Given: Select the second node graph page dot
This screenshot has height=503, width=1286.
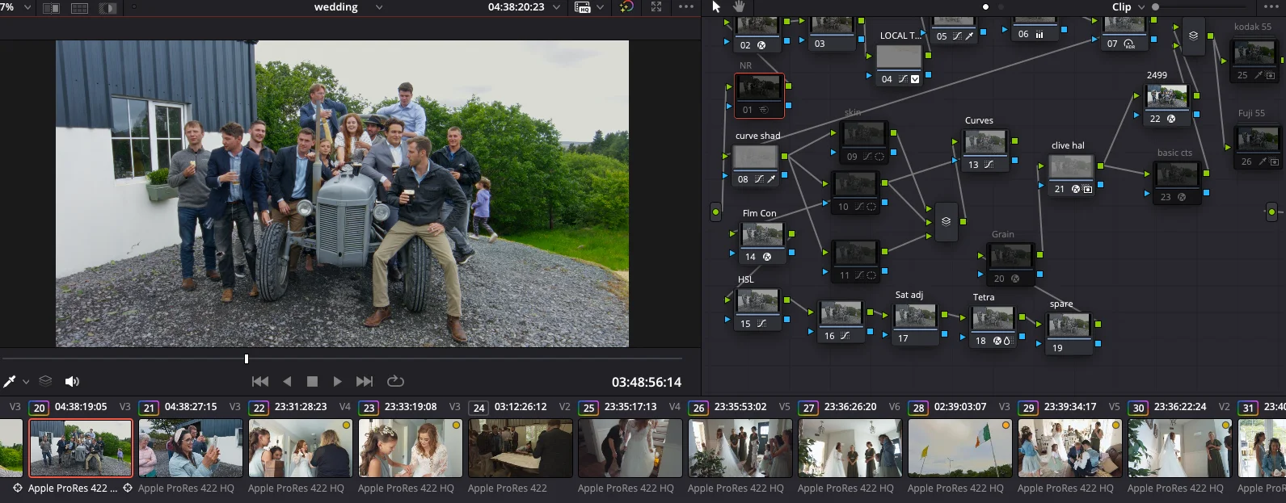Looking at the screenshot, I should pos(1001,6).
